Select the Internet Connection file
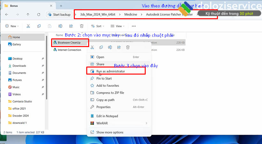 pos(69,50)
